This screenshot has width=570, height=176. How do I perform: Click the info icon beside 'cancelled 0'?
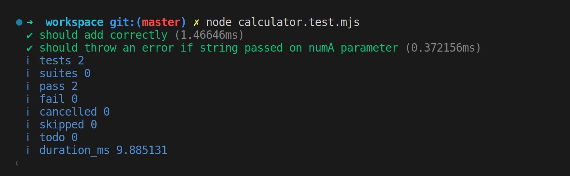(x=28, y=112)
